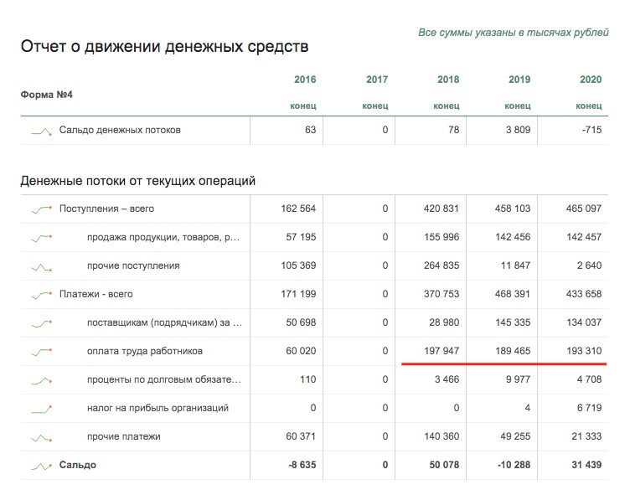The image size is (630, 500).
Task: Click the value -8 635 in Сальдо row
Action: [x=302, y=466]
